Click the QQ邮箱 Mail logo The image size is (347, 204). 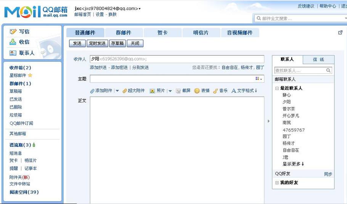tap(35, 12)
